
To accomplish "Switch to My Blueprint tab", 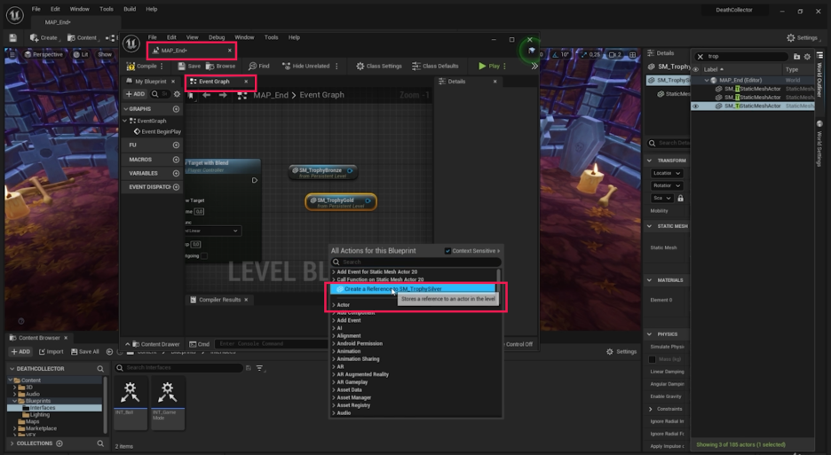I will click(151, 82).
